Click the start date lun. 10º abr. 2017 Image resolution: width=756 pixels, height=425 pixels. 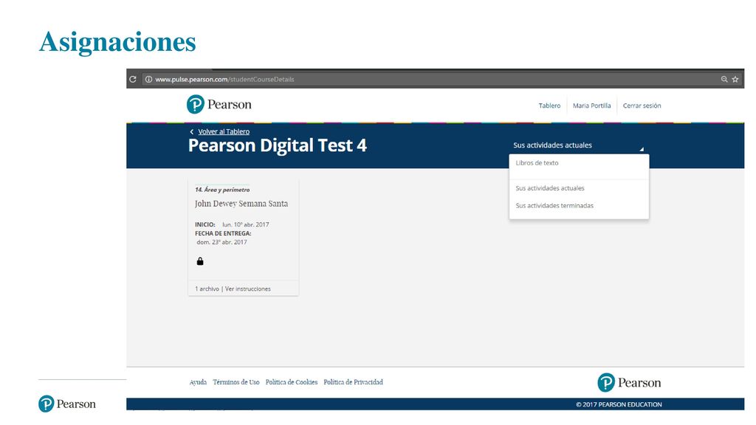point(245,224)
